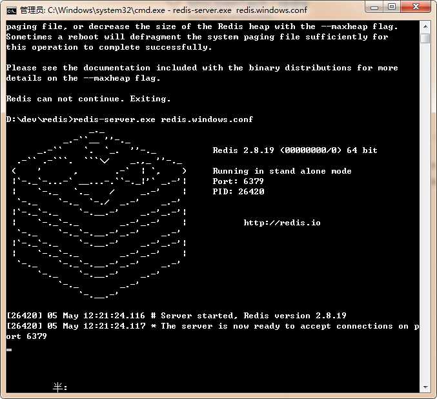Click the 'Please see the documentation' line
The width and height of the screenshot is (437, 399).
coord(202,68)
